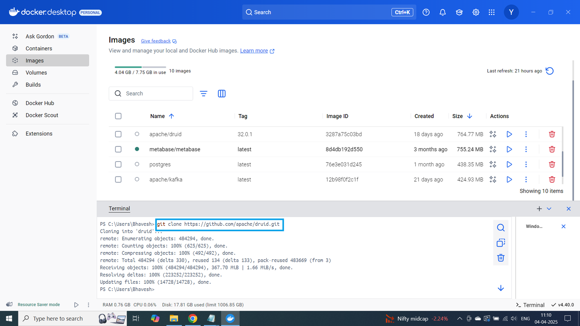Switch to the Terminal tab
This screenshot has height=326, width=580.
pos(119,208)
